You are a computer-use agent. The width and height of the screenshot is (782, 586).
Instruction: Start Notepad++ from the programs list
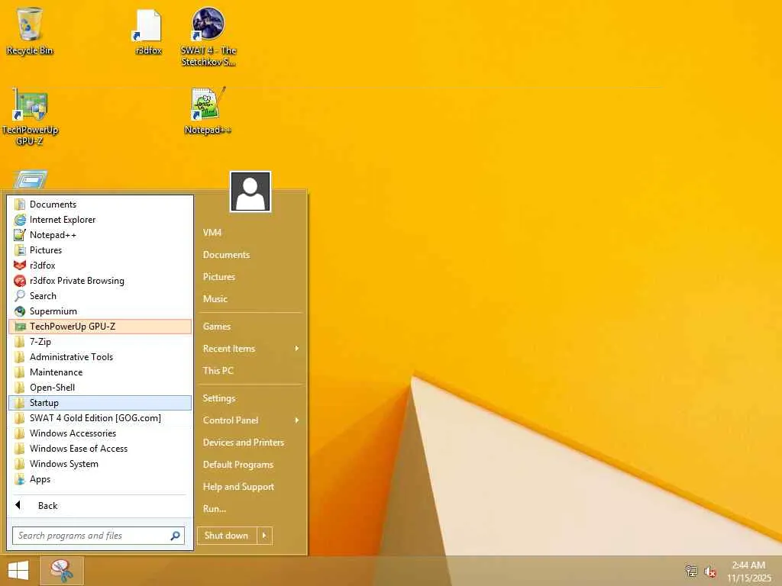pyautogui.click(x=100, y=235)
